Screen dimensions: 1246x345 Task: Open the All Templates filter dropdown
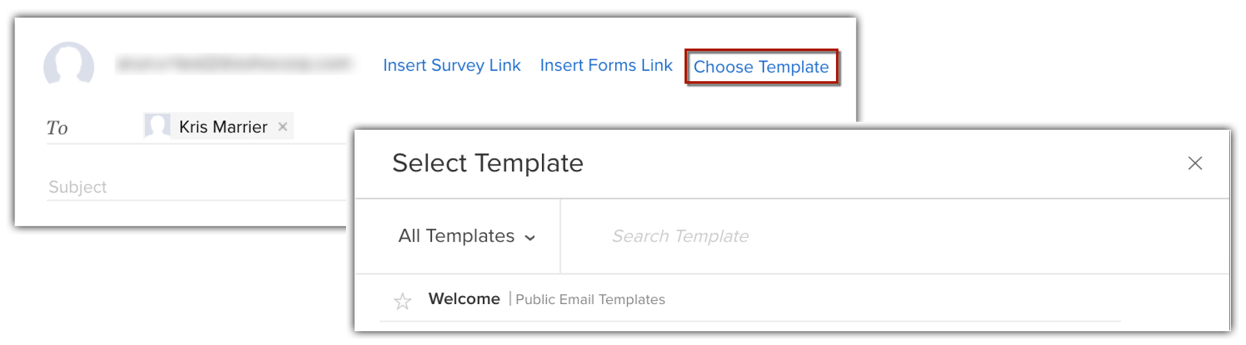click(457, 236)
